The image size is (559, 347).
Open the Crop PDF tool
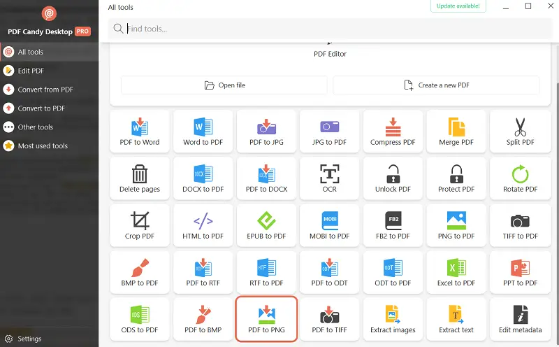click(139, 225)
